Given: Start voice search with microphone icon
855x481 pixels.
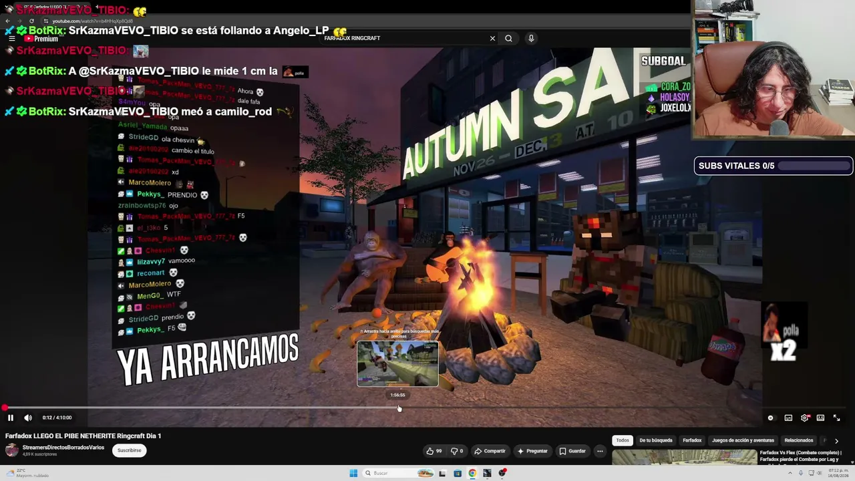Looking at the screenshot, I should point(531,38).
